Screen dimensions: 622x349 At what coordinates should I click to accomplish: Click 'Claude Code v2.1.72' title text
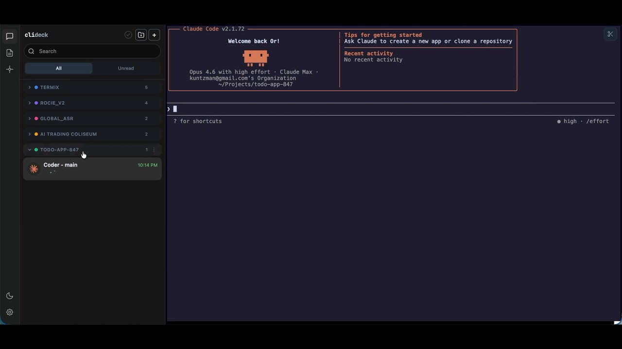pyautogui.click(x=214, y=29)
